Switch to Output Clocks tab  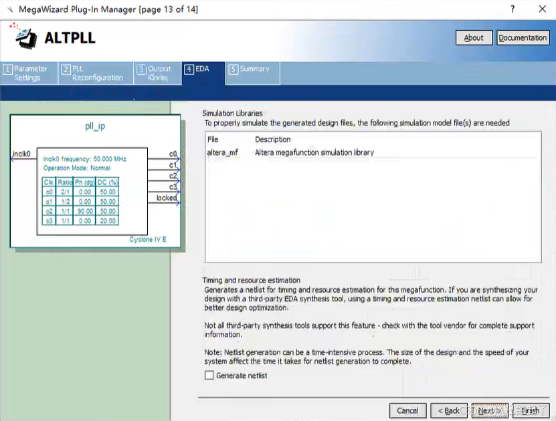coord(157,74)
